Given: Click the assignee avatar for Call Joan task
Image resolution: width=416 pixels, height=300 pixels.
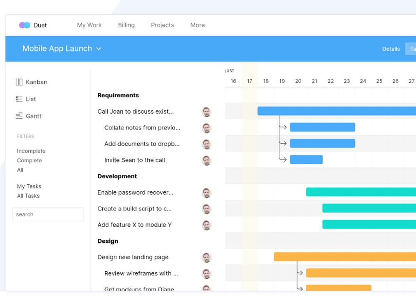Looking at the screenshot, I should click(207, 112).
